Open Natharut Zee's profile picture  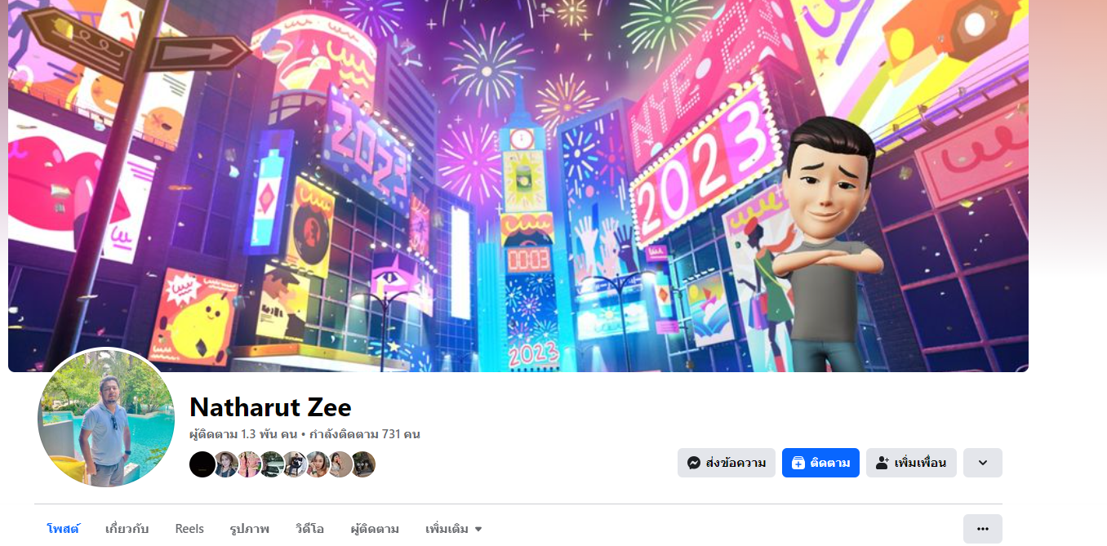coord(106,419)
